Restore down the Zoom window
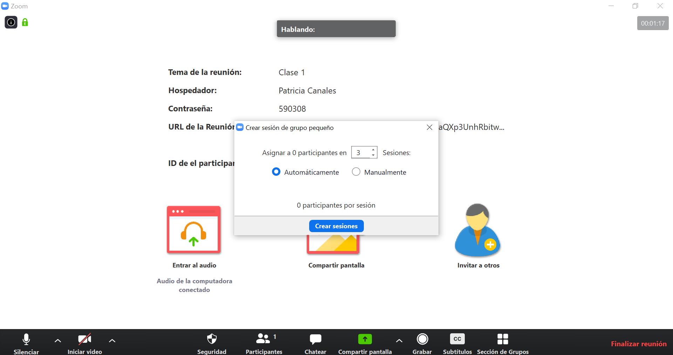This screenshot has height=355, width=673. click(x=635, y=6)
